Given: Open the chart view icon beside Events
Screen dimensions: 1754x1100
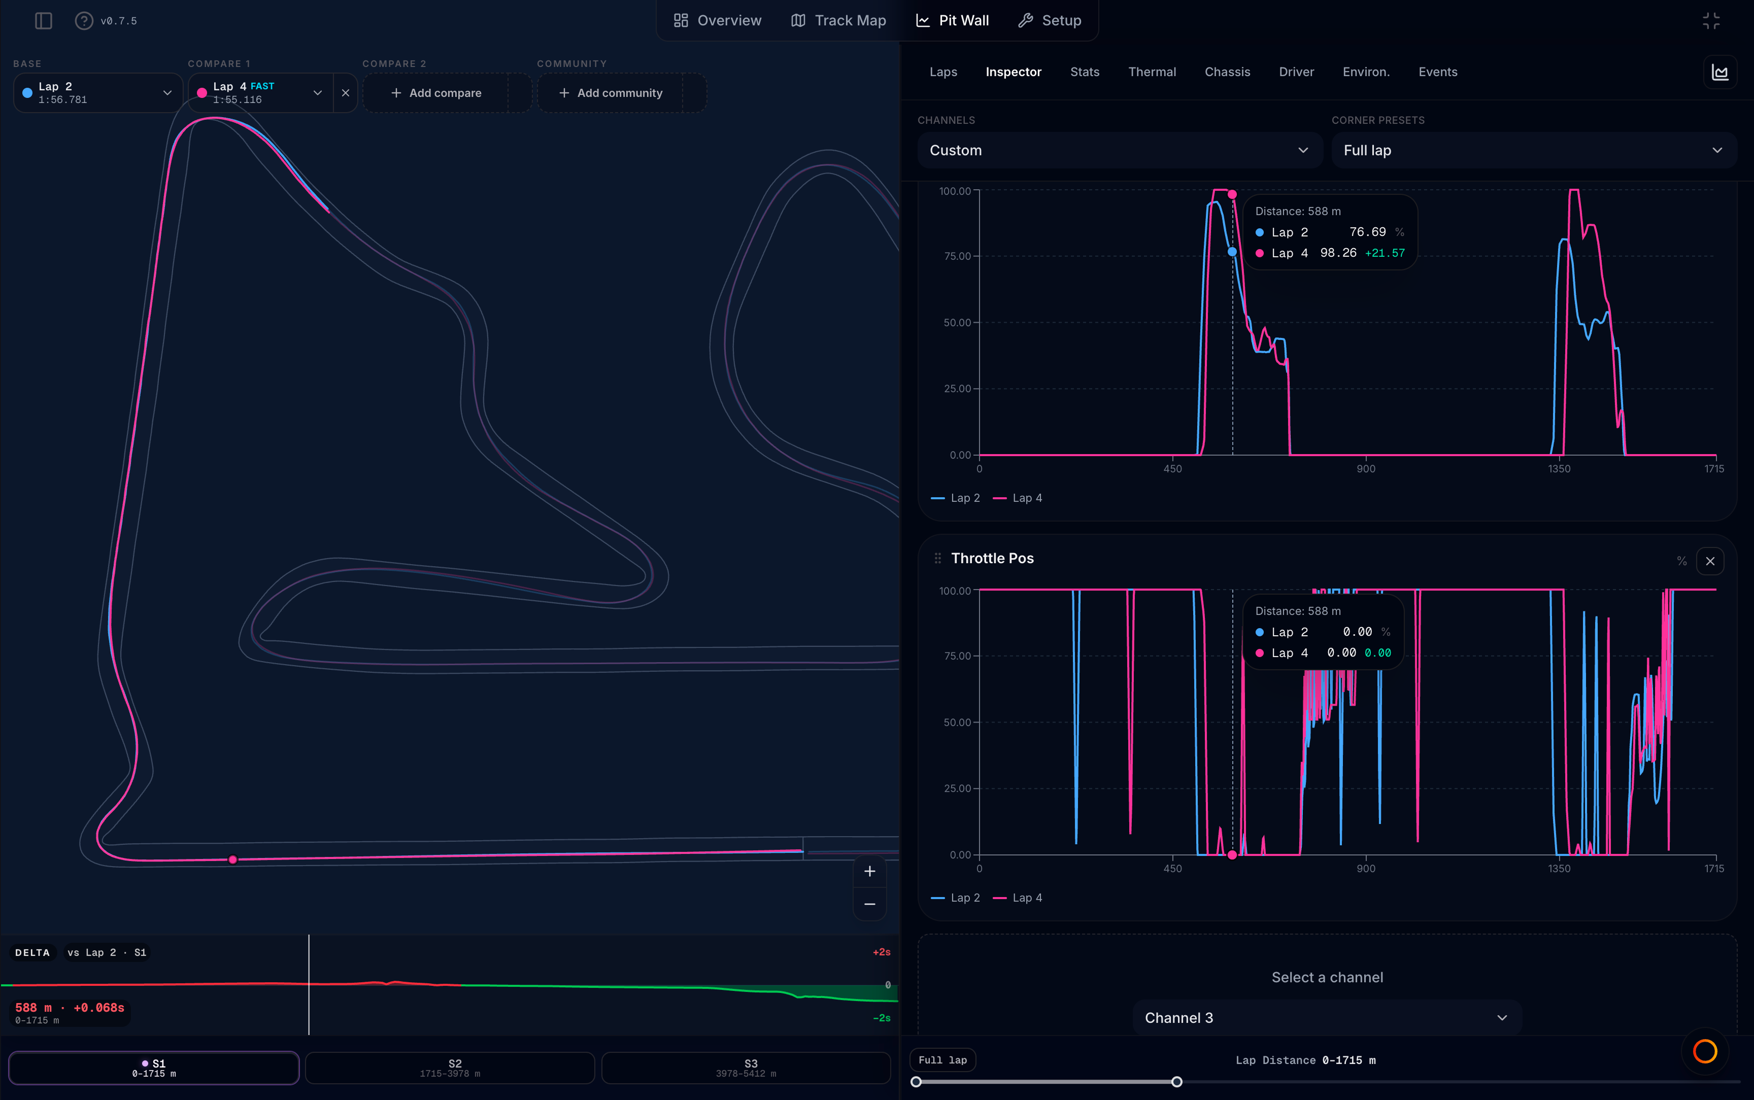Looking at the screenshot, I should pyautogui.click(x=1720, y=72).
